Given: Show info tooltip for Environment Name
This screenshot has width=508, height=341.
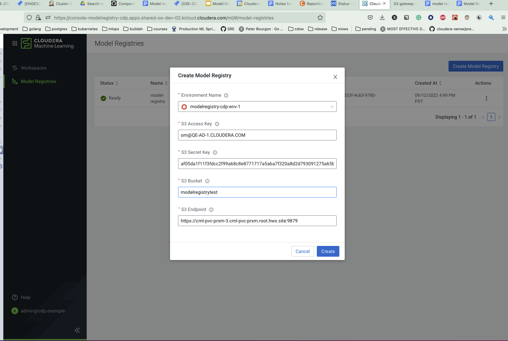Looking at the screenshot, I should (x=226, y=95).
